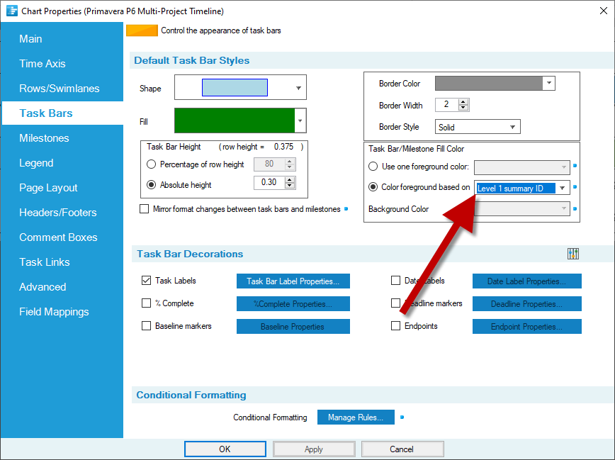615x460 pixels.
Task: Enable the % Complete checkbox
Action: 146,303
